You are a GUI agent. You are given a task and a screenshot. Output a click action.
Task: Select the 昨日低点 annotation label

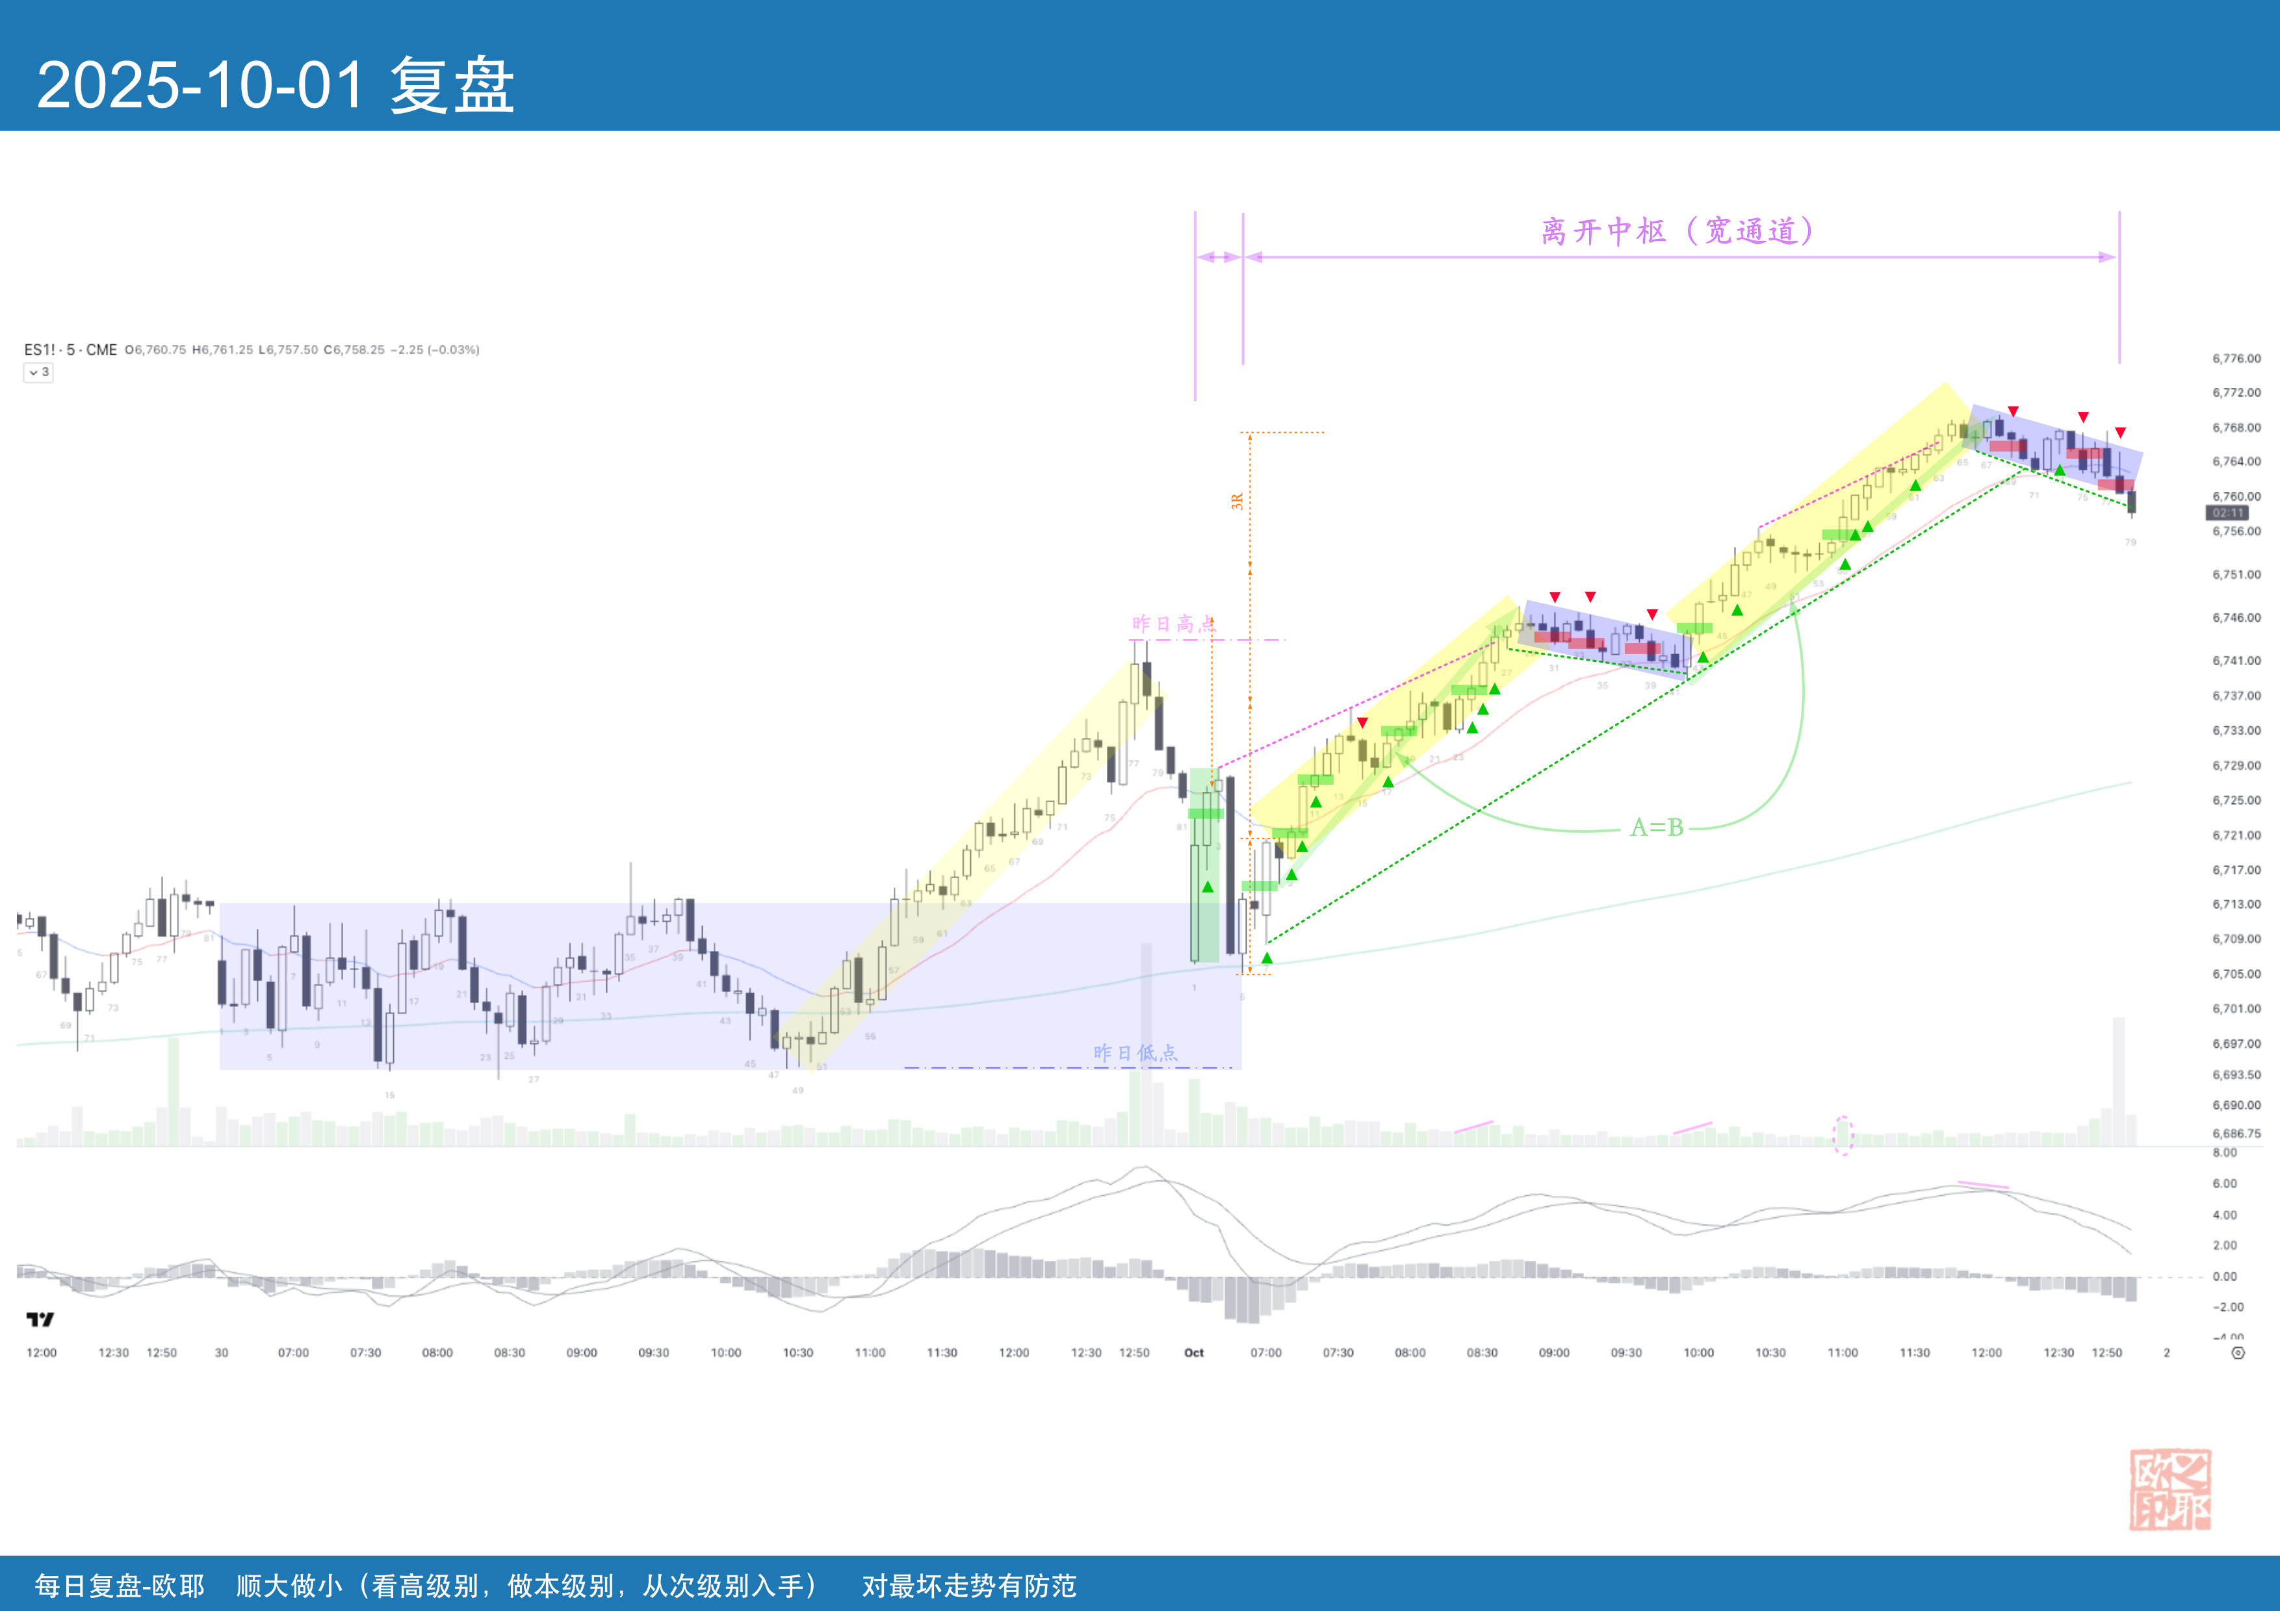coord(1135,1053)
